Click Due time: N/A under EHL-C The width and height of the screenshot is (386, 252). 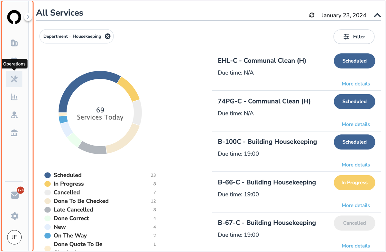236,73
